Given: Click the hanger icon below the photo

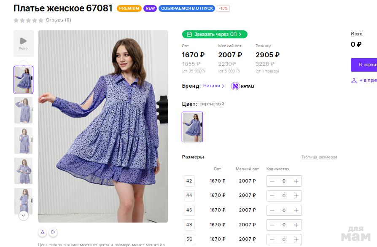Looking at the screenshot, I should [x=43, y=232].
